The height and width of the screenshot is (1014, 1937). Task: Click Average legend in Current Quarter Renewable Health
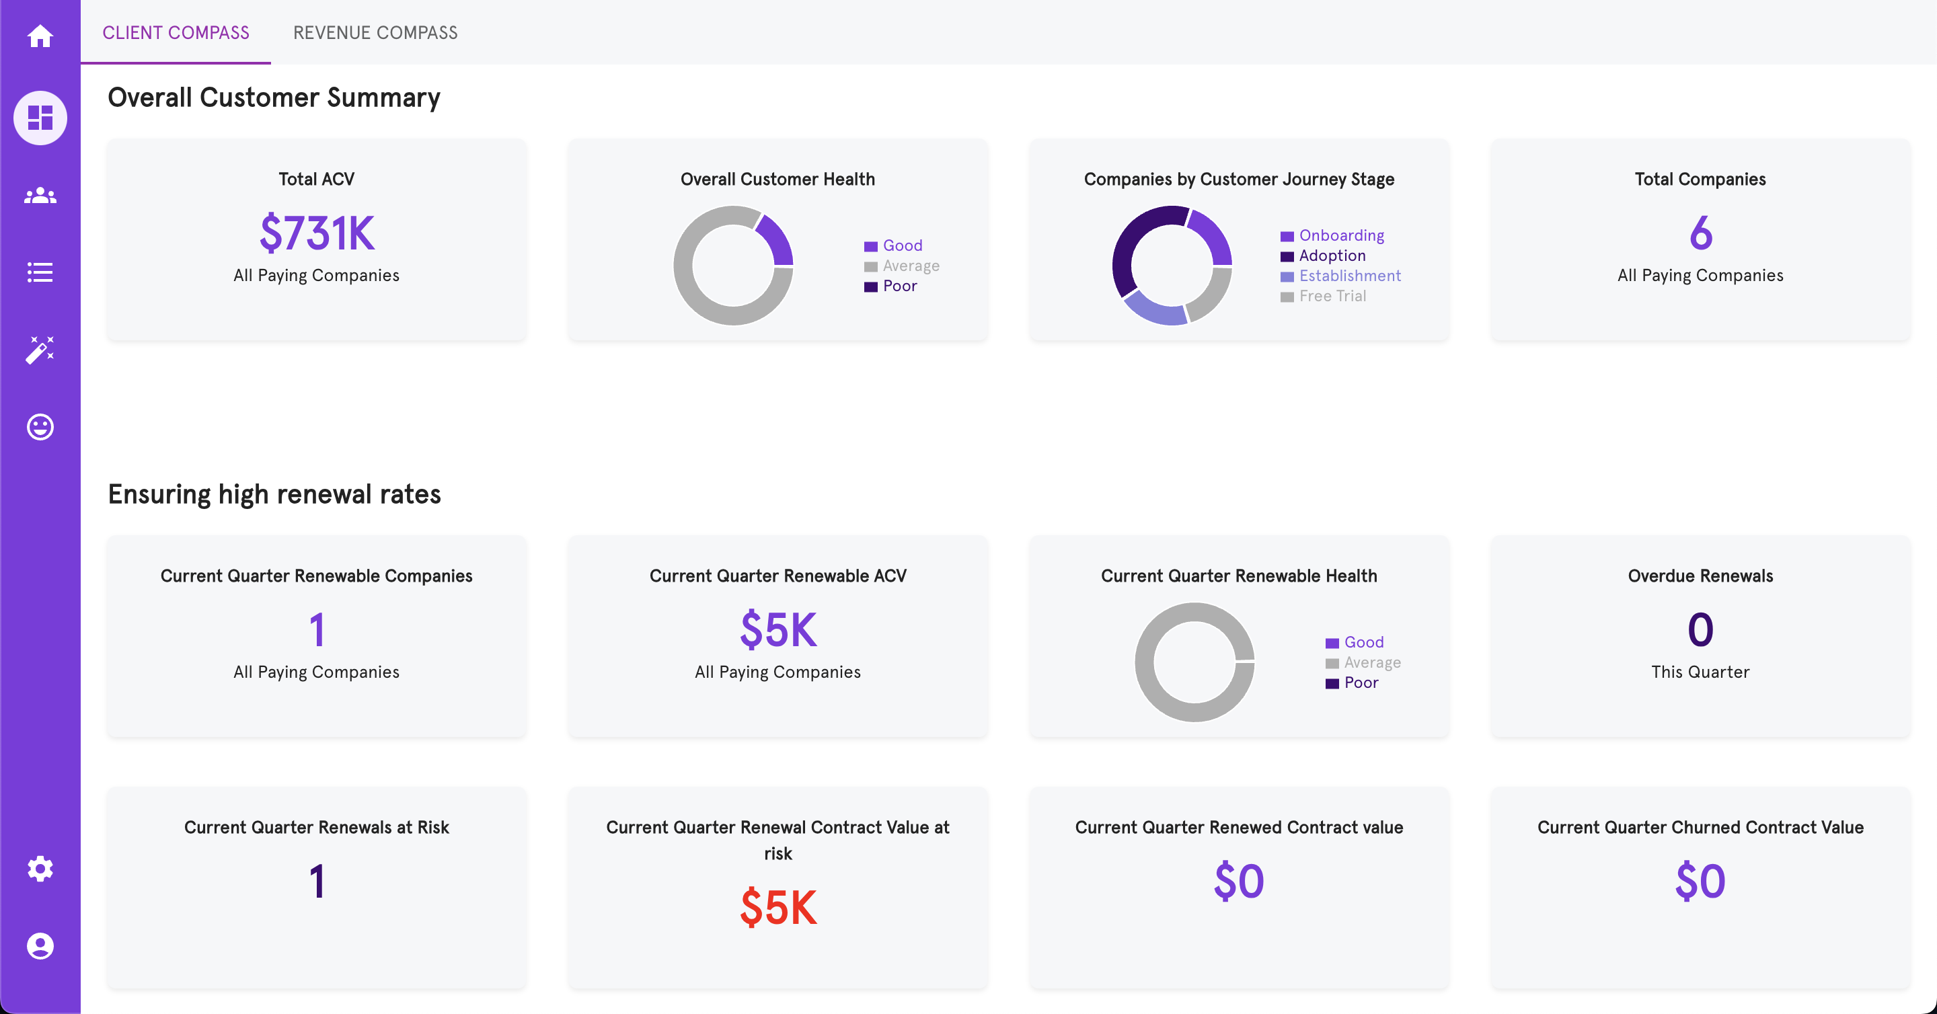click(1363, 663)
